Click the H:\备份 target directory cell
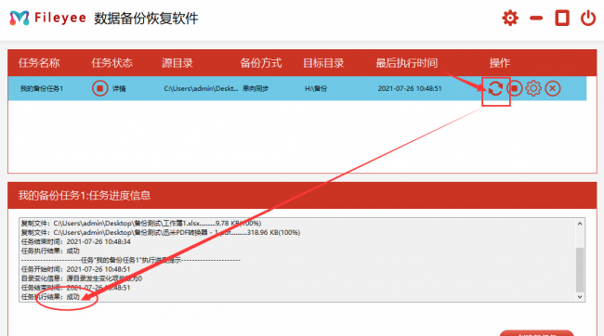Image resolution: width=604 pixels, height=336 pixels. 316,88
